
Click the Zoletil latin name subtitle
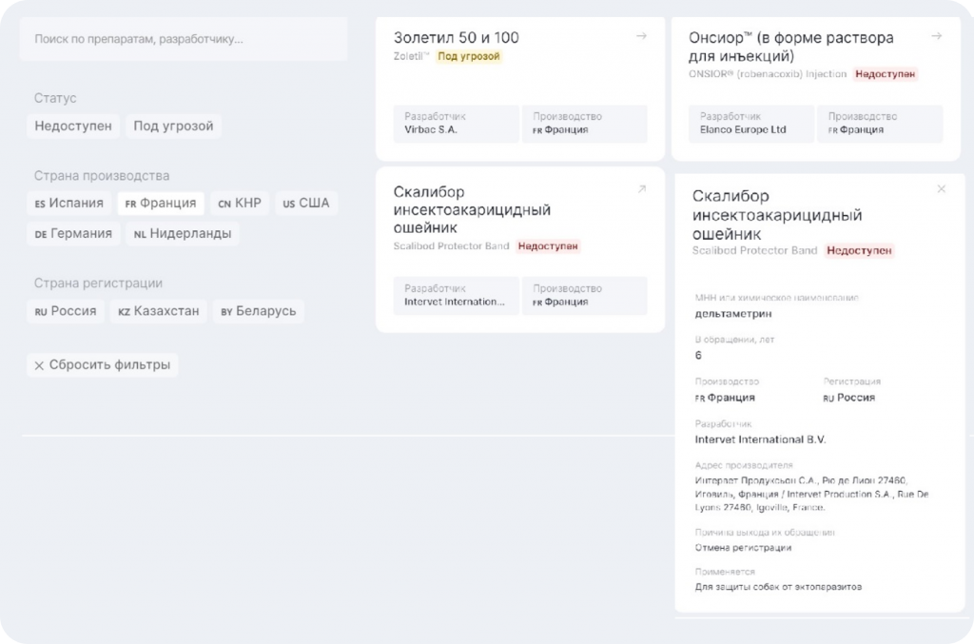tap(411, 56)
